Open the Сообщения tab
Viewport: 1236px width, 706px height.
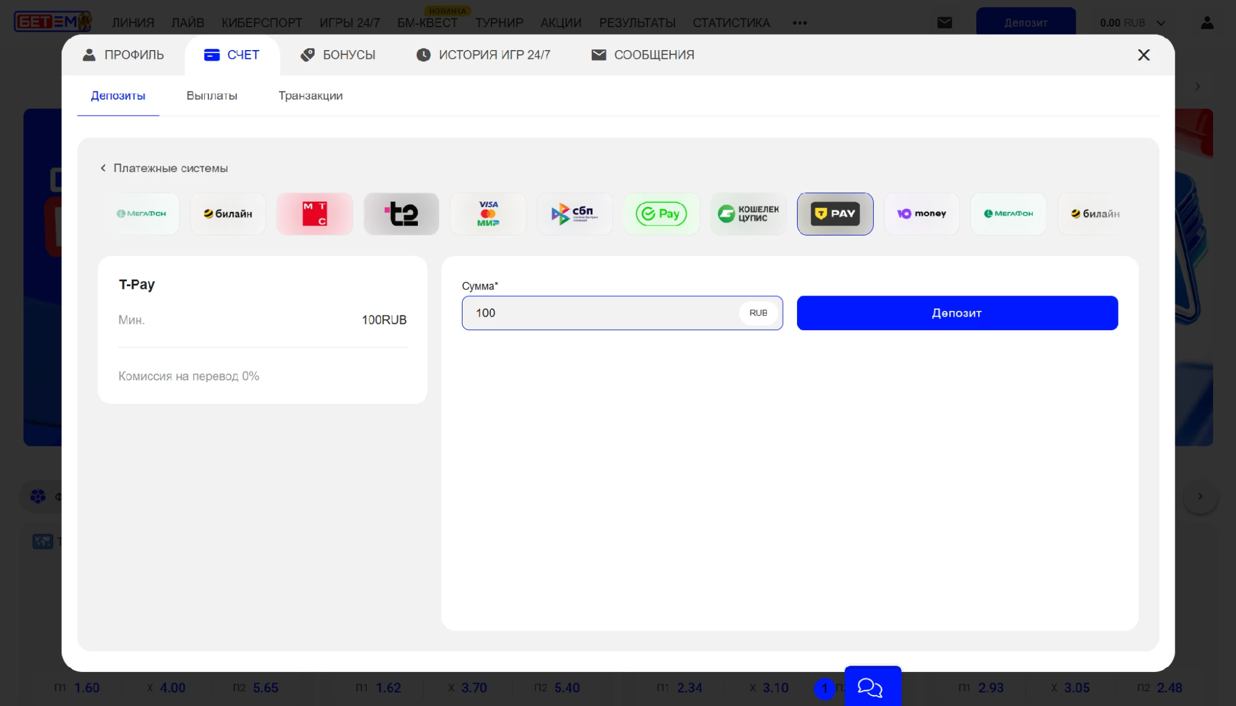[x=642, y=55]
